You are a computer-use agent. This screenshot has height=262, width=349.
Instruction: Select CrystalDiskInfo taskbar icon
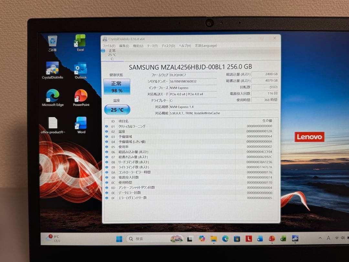click(295, 238)
